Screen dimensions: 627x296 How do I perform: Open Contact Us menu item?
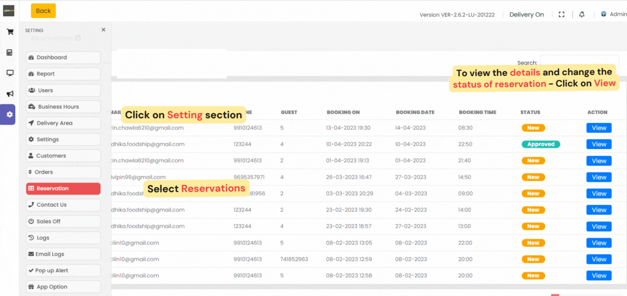coord(63,205)
